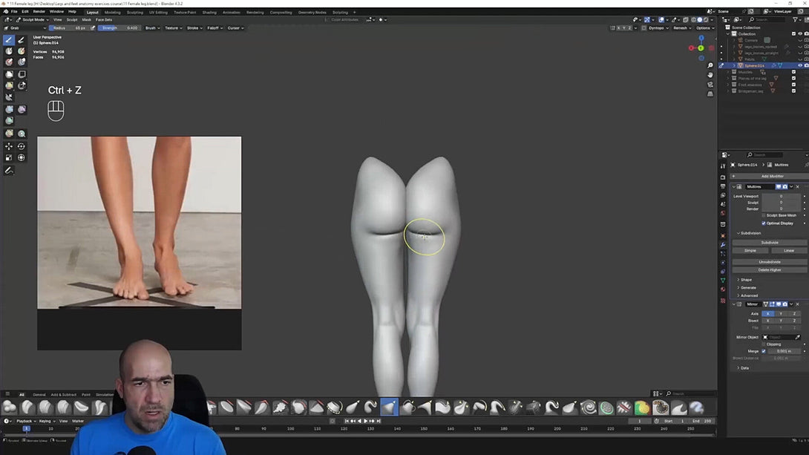809x455 pixels.
Task: Open the Texture dropdown in tool header
Action: [x=173, y=28]
